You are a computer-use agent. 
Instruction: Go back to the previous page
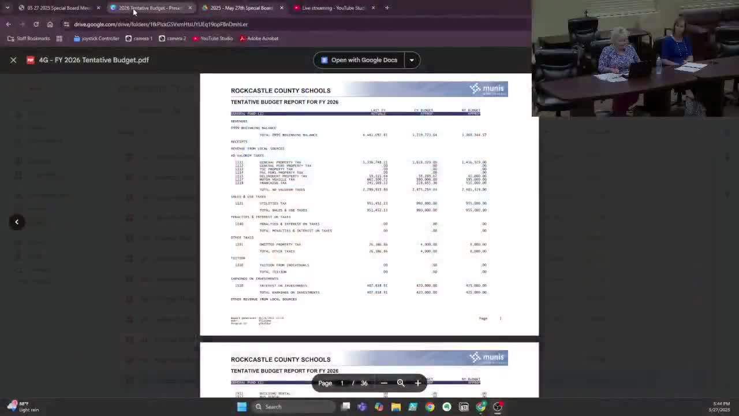pyautogui.click(x=8, y=24)
